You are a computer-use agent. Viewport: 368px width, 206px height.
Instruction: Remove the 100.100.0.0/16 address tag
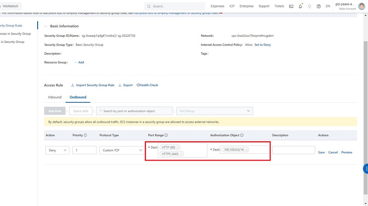(247, 150)
